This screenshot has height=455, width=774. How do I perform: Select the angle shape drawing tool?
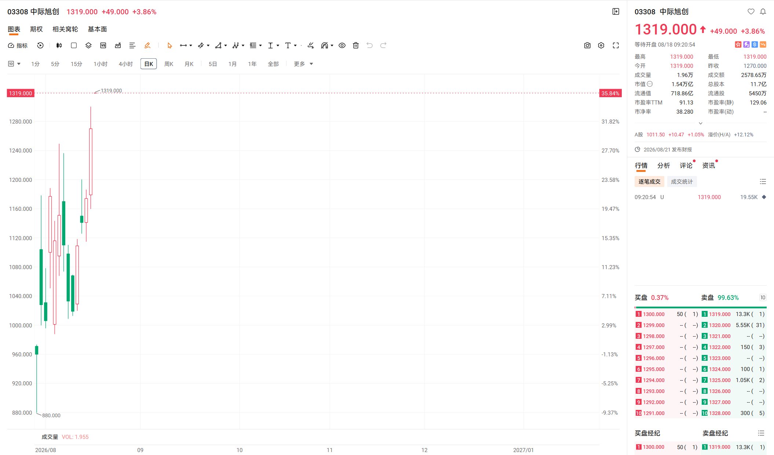pos(218,45)
